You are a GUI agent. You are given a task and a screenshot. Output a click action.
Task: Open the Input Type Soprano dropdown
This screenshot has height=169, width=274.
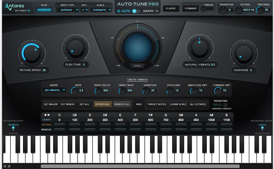[x=67, y=10]
